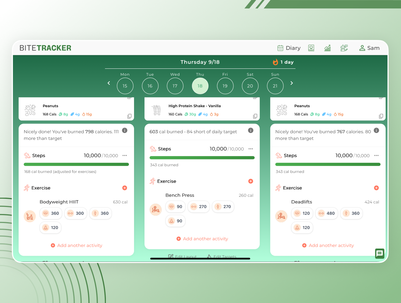Click the streak flame next to 1 day

click(275, 62)
